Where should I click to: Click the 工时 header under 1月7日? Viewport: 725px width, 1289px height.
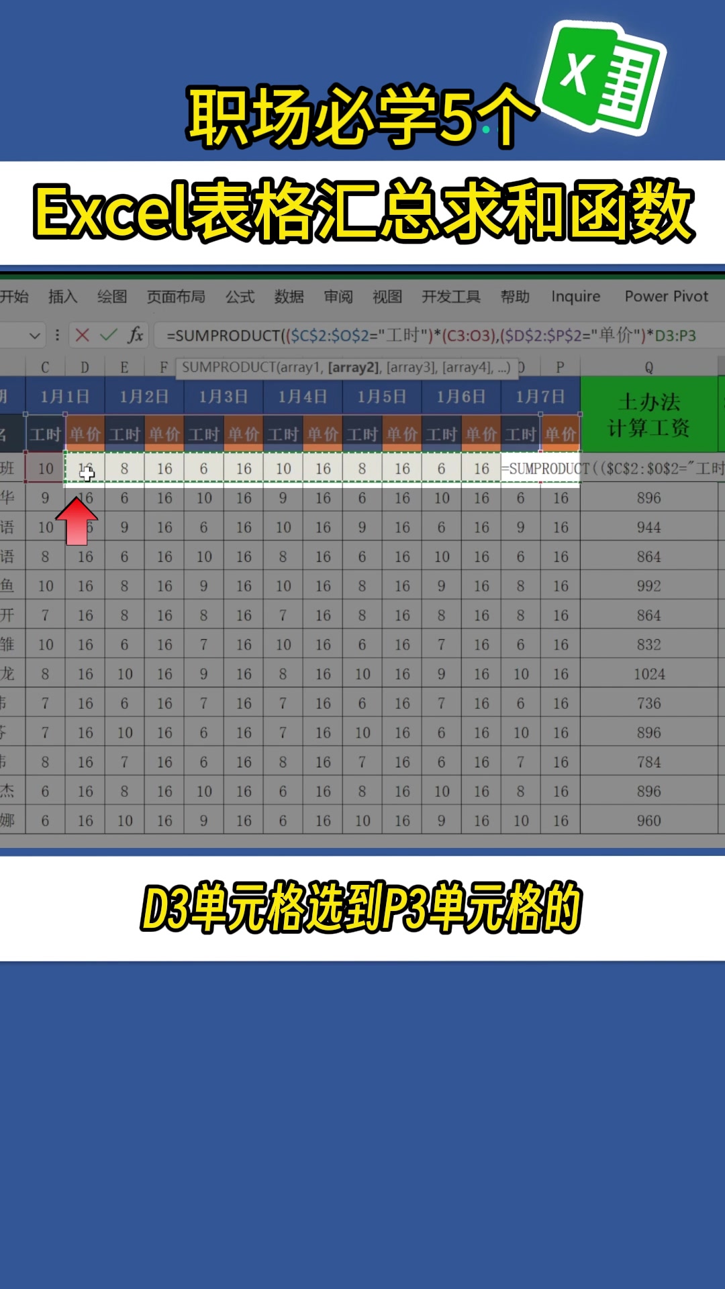pos(520,434)
